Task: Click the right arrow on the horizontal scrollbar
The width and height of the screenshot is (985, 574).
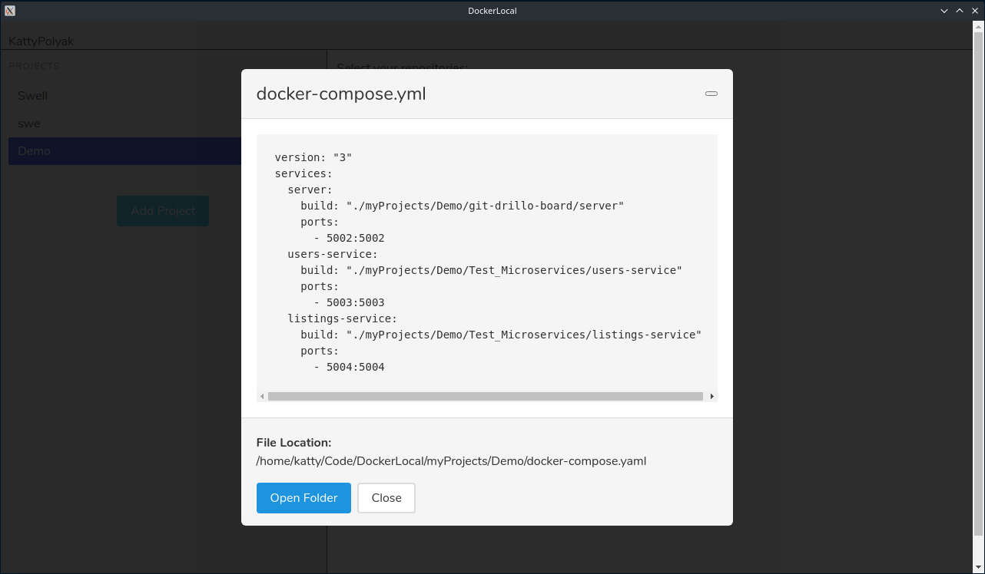Action: (711, 395)
